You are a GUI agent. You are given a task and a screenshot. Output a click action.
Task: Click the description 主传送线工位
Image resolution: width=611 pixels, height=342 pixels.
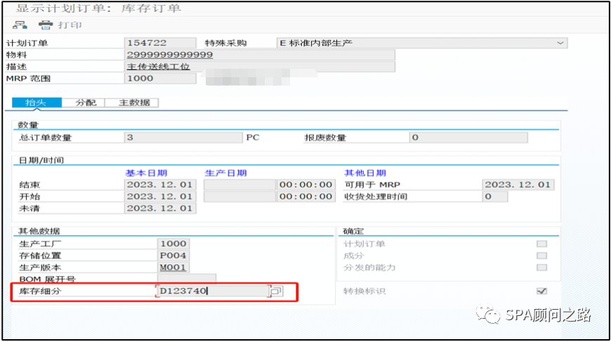[159, 67]
